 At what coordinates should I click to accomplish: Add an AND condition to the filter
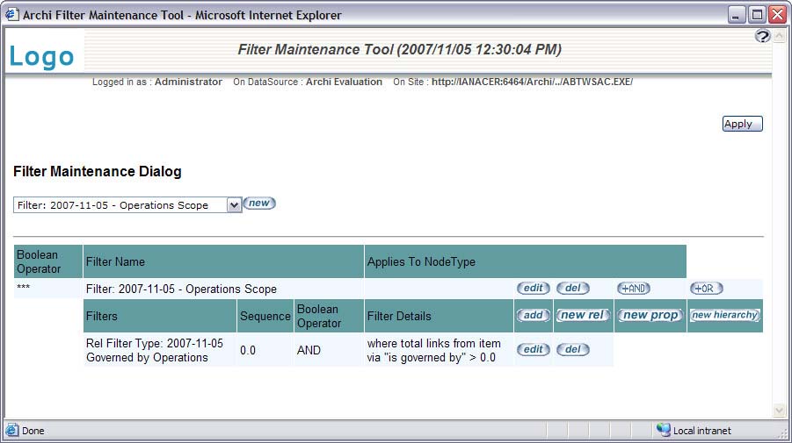tap(634, 289)
